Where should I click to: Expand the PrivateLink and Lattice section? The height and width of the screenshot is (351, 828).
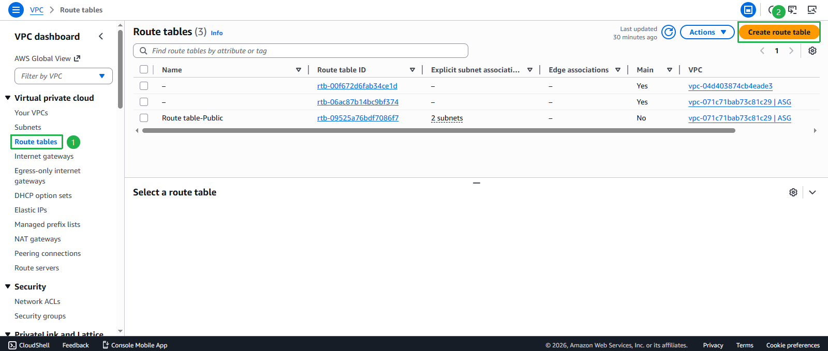8,334
